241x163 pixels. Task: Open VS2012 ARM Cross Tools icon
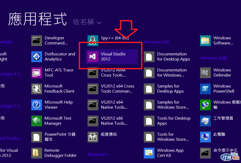click(93, 73)
